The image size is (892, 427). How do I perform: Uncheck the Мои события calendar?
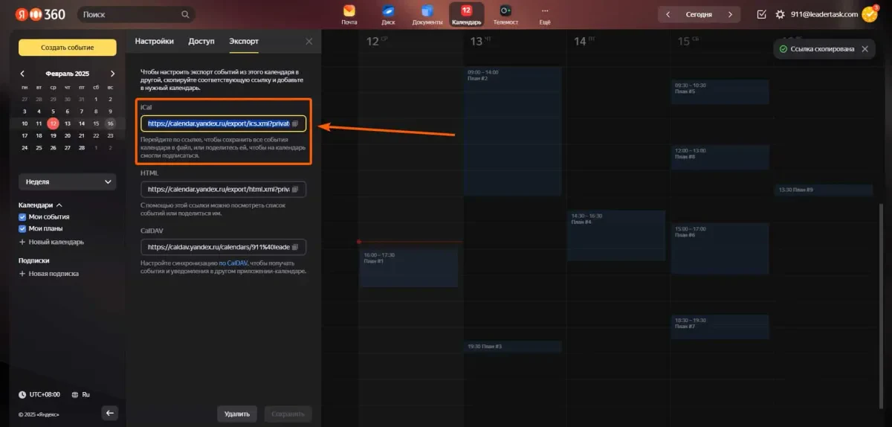[22, 216]
